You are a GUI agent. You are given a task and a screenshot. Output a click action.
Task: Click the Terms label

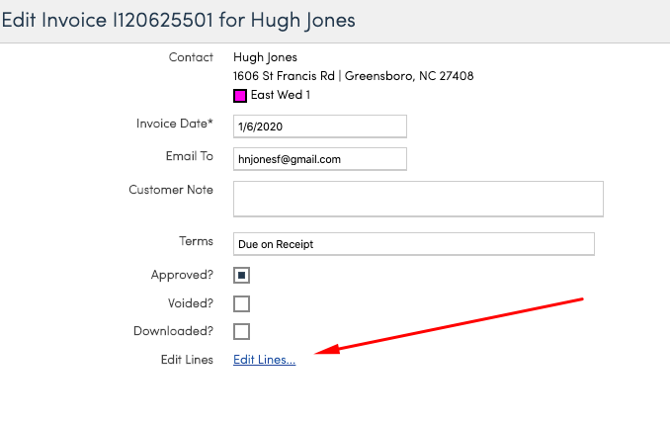coord(196,241)
